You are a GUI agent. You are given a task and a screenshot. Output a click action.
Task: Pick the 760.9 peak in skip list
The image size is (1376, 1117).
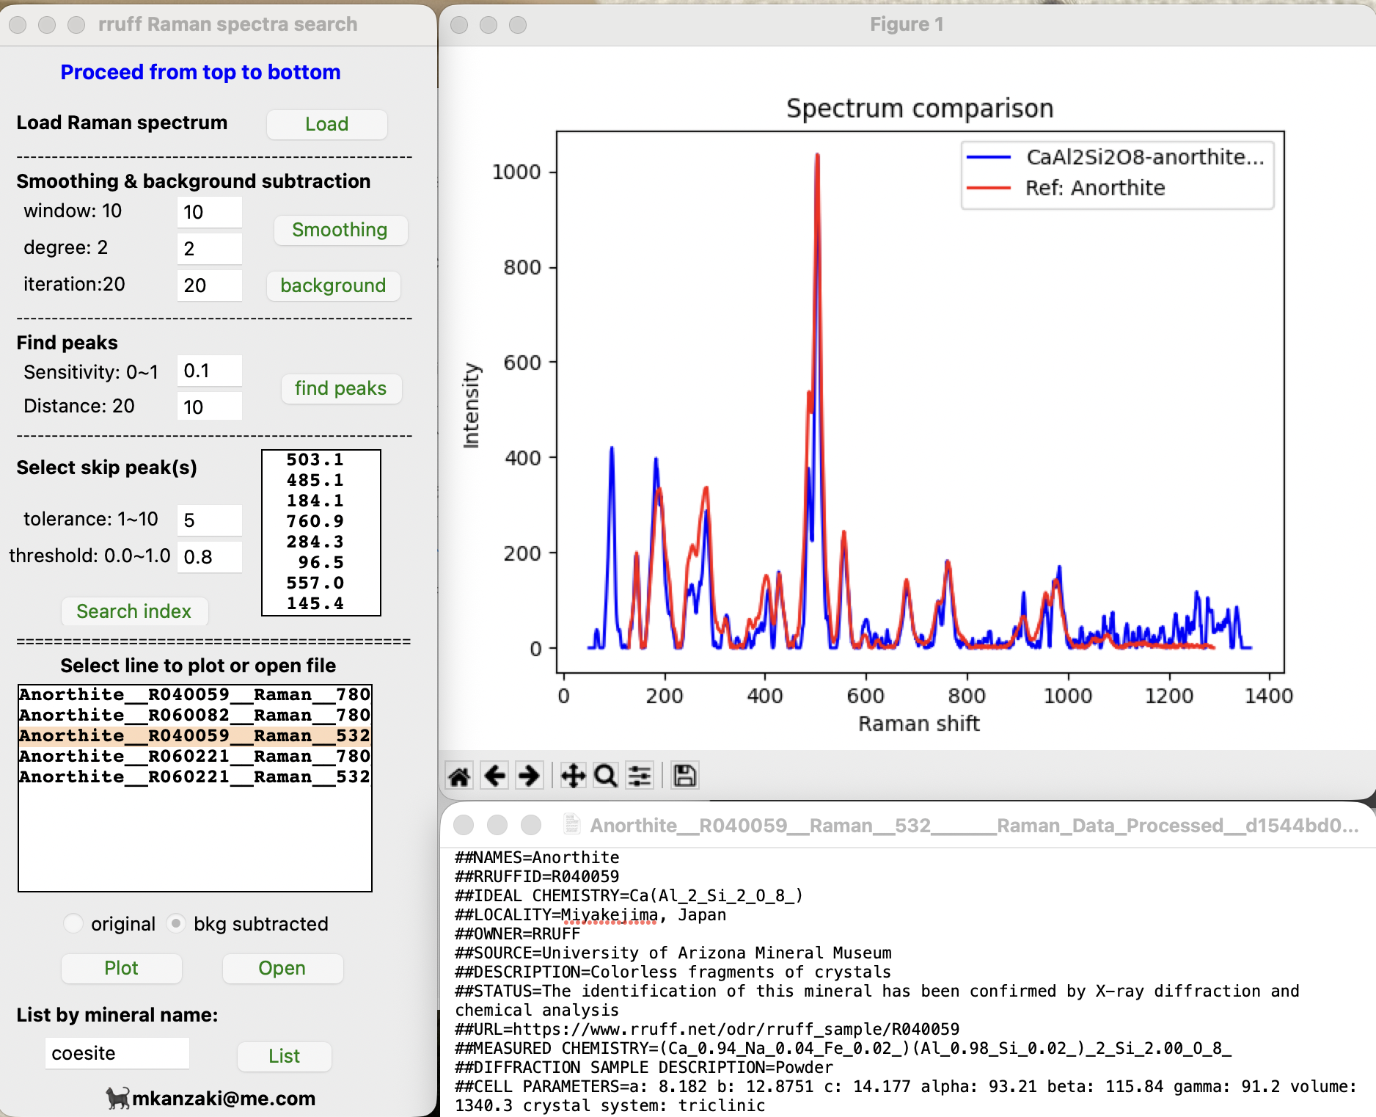(315, 522)
